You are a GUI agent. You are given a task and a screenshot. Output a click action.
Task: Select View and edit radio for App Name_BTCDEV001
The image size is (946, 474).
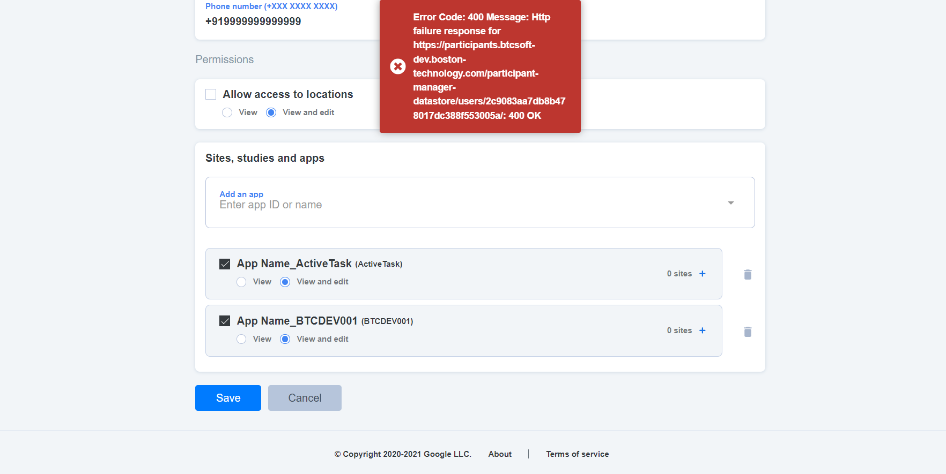coord(285,339)
